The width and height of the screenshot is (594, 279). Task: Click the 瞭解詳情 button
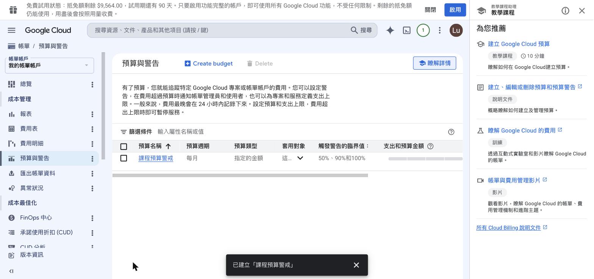[x=435, y=63]
